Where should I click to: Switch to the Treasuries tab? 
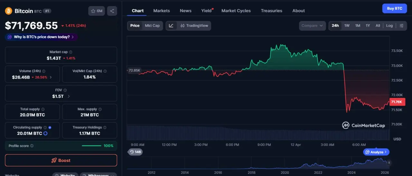coord(271,11)
